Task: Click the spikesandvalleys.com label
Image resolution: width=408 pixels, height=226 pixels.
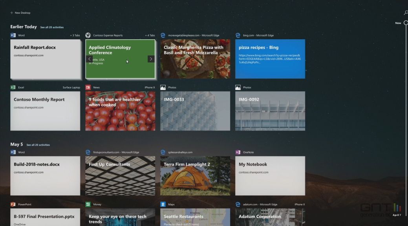Action: [180, 152]
